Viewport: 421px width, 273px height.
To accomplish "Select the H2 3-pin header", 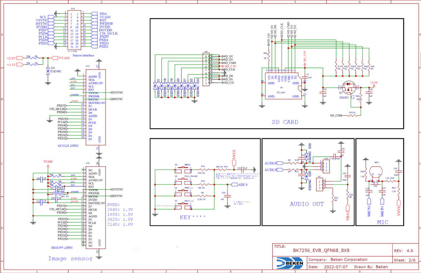I will [320, 185].
